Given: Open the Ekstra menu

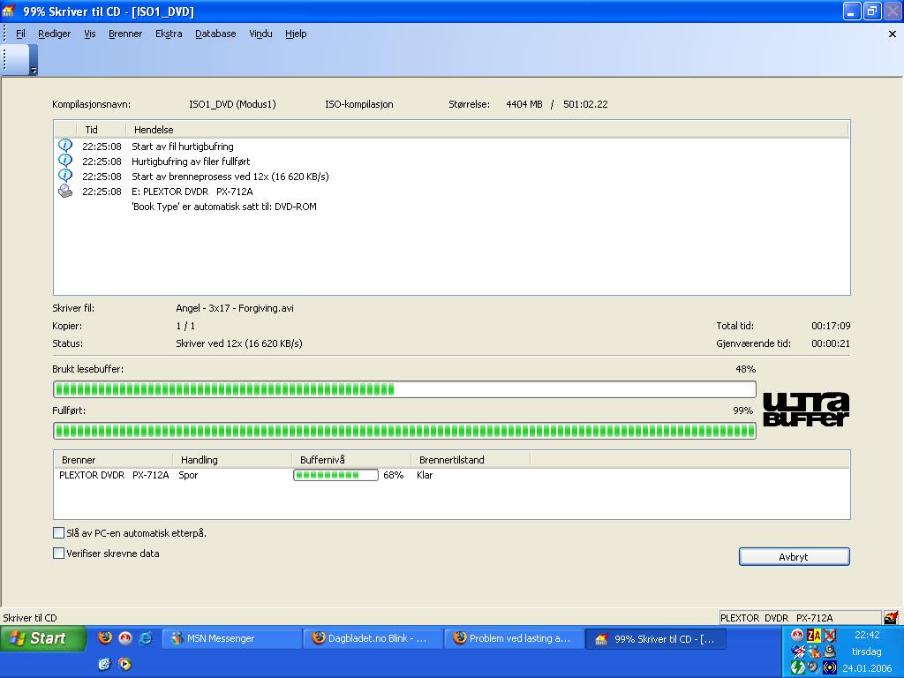Looking at the screenshot, I should tap(169, 34).
